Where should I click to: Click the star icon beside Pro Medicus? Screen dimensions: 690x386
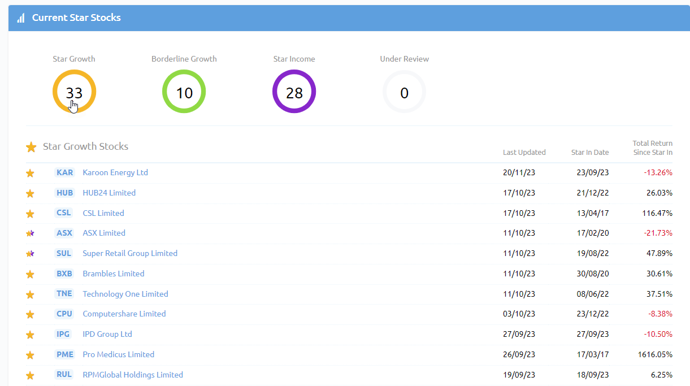(x=31, y=355)
